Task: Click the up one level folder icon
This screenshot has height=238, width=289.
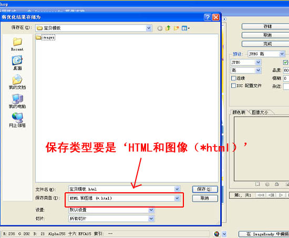Action: click(x=168, y=28)
